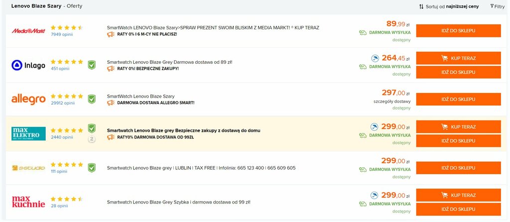Open the 29912 opinii reviews link
The image size is (510, 222).
(x=63, y=103)
